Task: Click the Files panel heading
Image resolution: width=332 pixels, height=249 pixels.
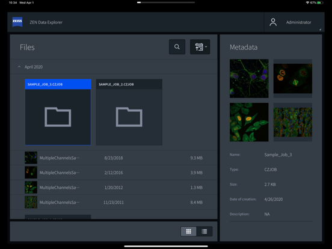Action: 27,48
